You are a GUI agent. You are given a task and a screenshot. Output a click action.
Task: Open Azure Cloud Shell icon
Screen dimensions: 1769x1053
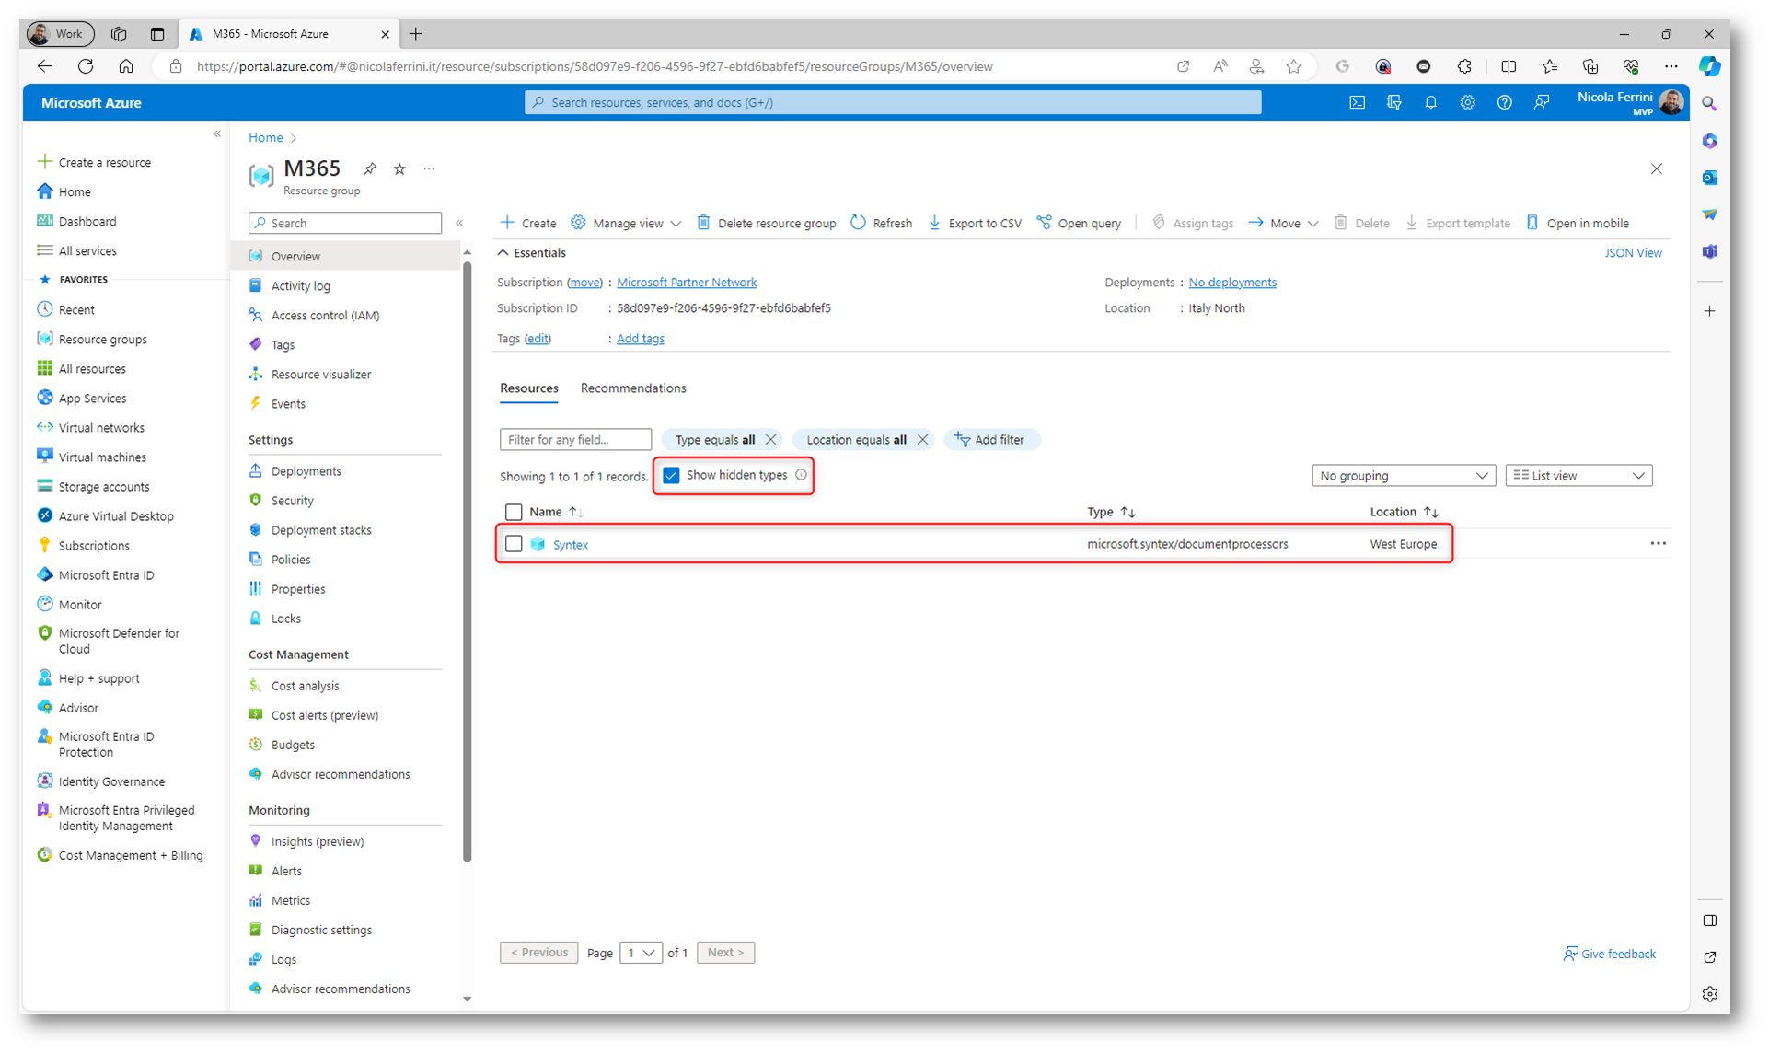(x=1357, y=103)
